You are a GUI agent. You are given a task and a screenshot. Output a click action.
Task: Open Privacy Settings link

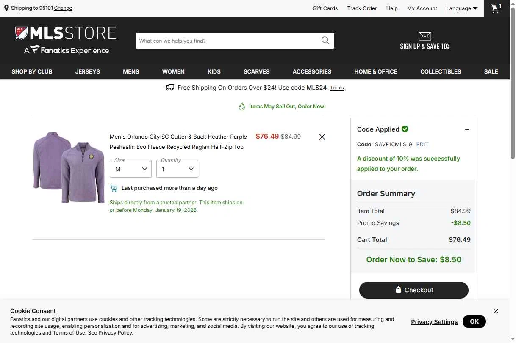click(x=434, y=322)
